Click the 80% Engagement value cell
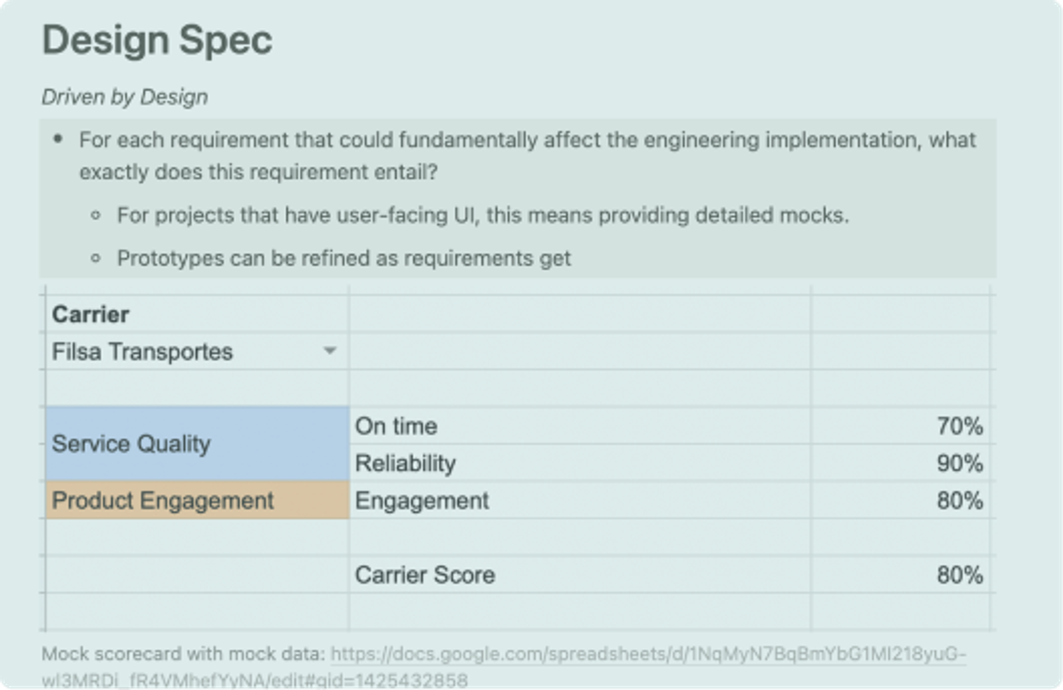This screenshot has height=690, width=1063. point(959,500)
